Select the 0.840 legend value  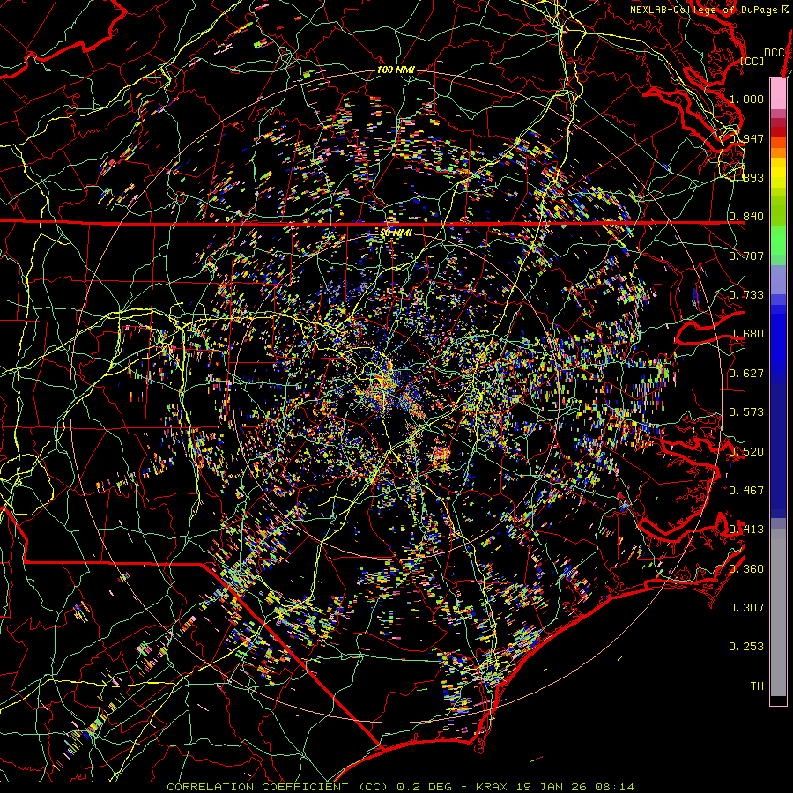click(x=746, y=217)
